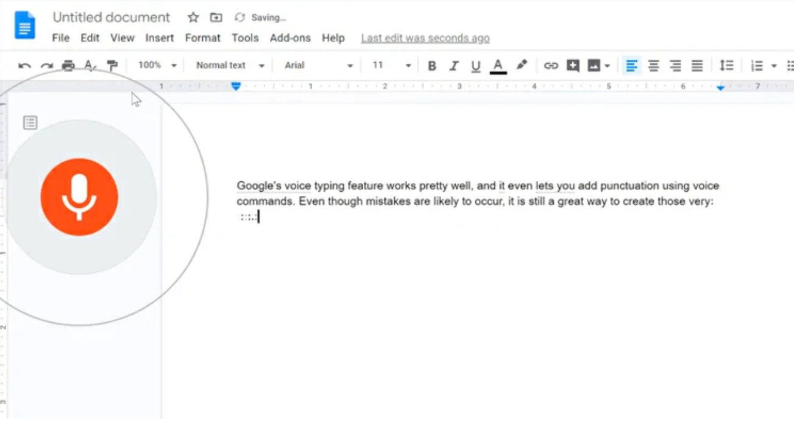Viewport: 794px width, 433px height.
Task: Click the Last edit was seconds ago link
Action: (425, 38)
